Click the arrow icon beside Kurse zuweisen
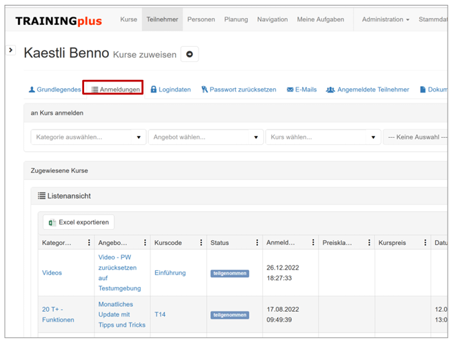451x340 pixels. (190, 54)
